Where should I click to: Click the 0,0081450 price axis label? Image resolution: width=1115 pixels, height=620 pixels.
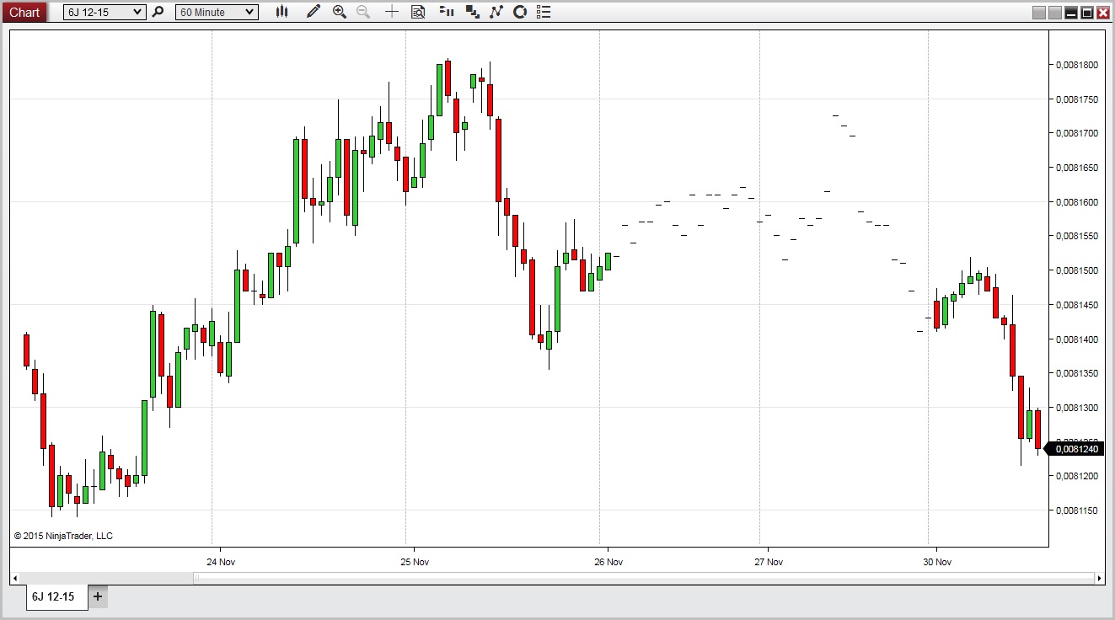pos(1075,305)
